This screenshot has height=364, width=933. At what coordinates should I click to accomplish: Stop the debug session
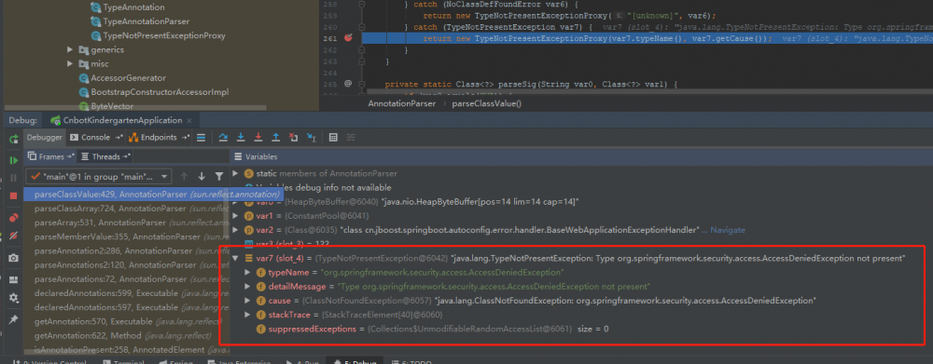coord(13,195)
